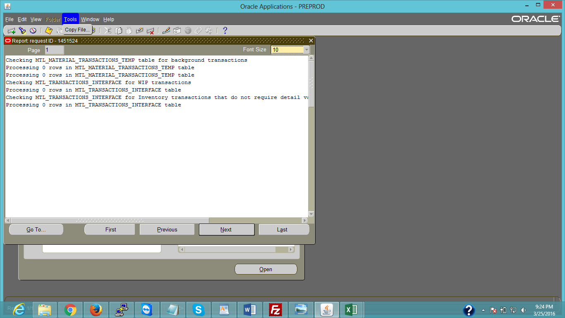Close the Report request ID window
The width and height of the screenshot is (565, 318).
311,41
